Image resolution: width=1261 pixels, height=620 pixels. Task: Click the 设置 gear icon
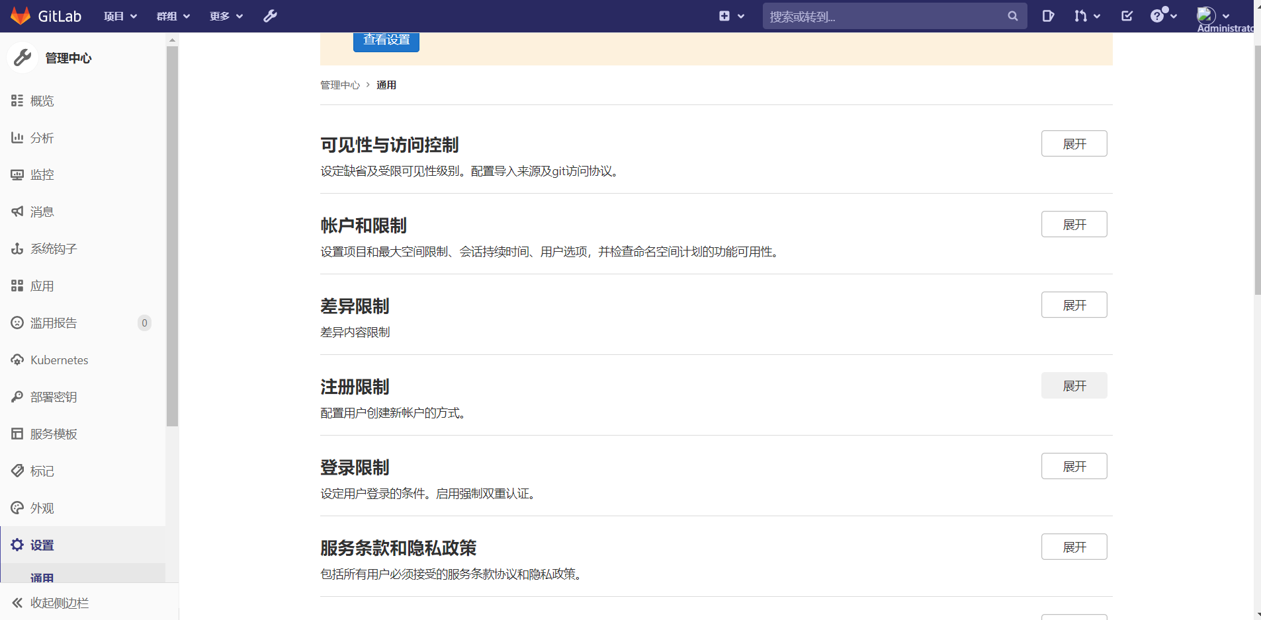point(17,545)
